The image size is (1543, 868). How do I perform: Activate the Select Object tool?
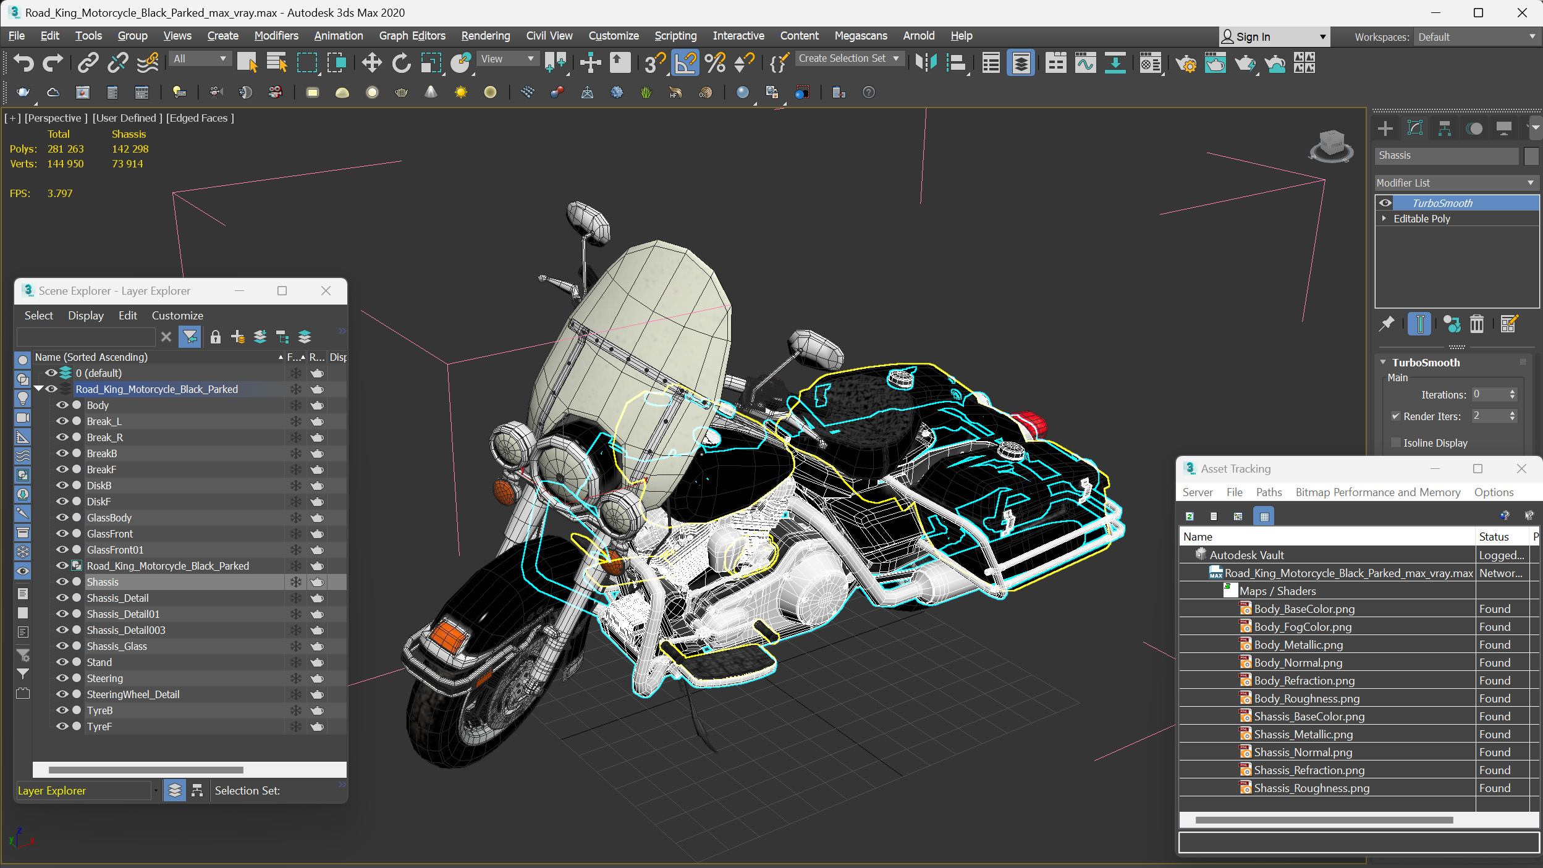247,62
